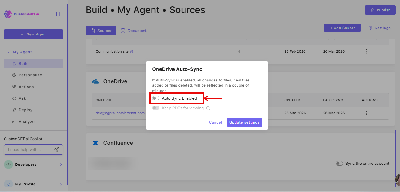Click the Sources clipboard icon
This screenshot has height=192, width=400.
pyautogui.click(x=93, y=31)
